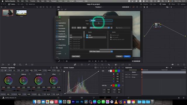187x105 pixels.
Task: Launch Premiere Pro from the dock
Action: point(73,102)
